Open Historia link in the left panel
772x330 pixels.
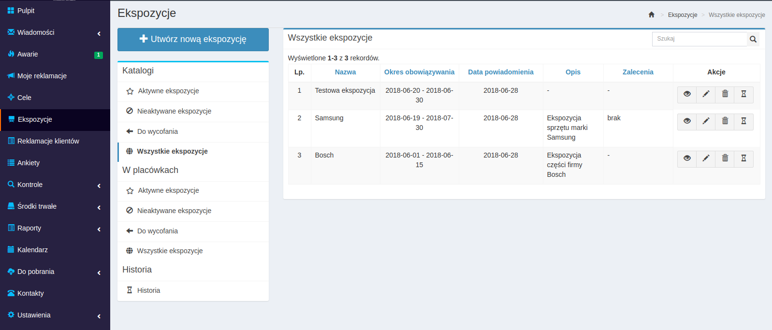coord(148,290)
